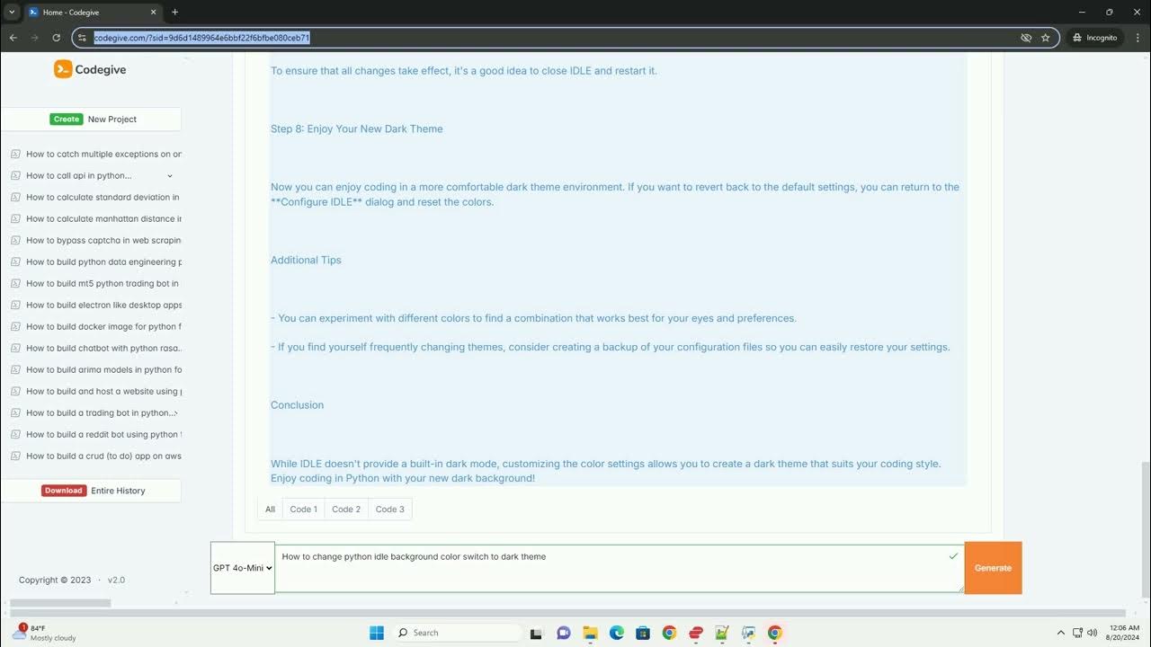Viewport: 1151px width, 647px height.
Task: Click the green checkmark in prompt box
Action: click(953, 556)
